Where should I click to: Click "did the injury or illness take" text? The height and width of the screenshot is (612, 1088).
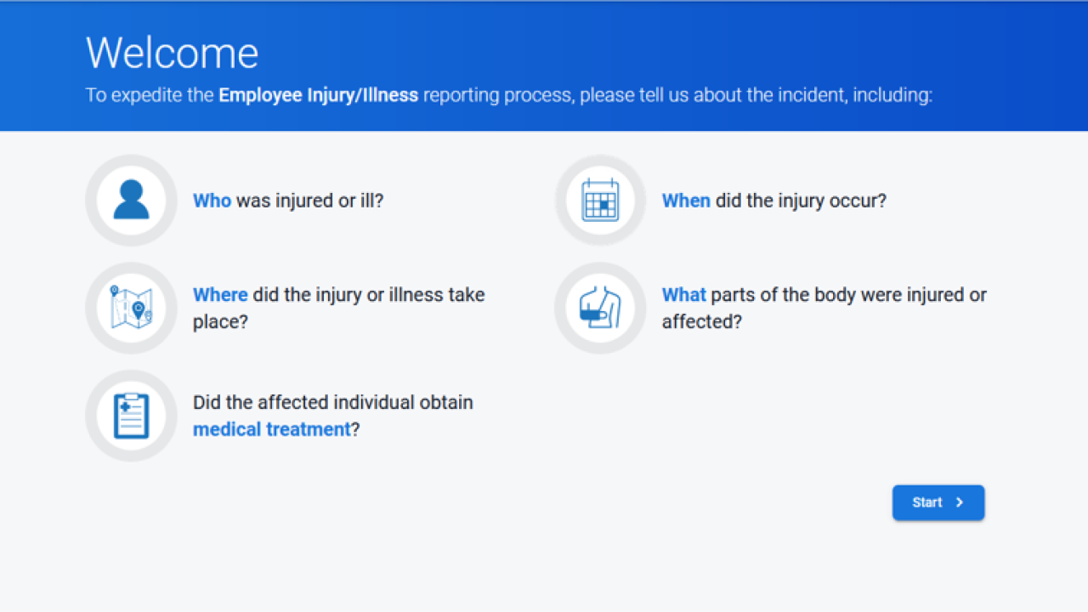coord(368,295)
